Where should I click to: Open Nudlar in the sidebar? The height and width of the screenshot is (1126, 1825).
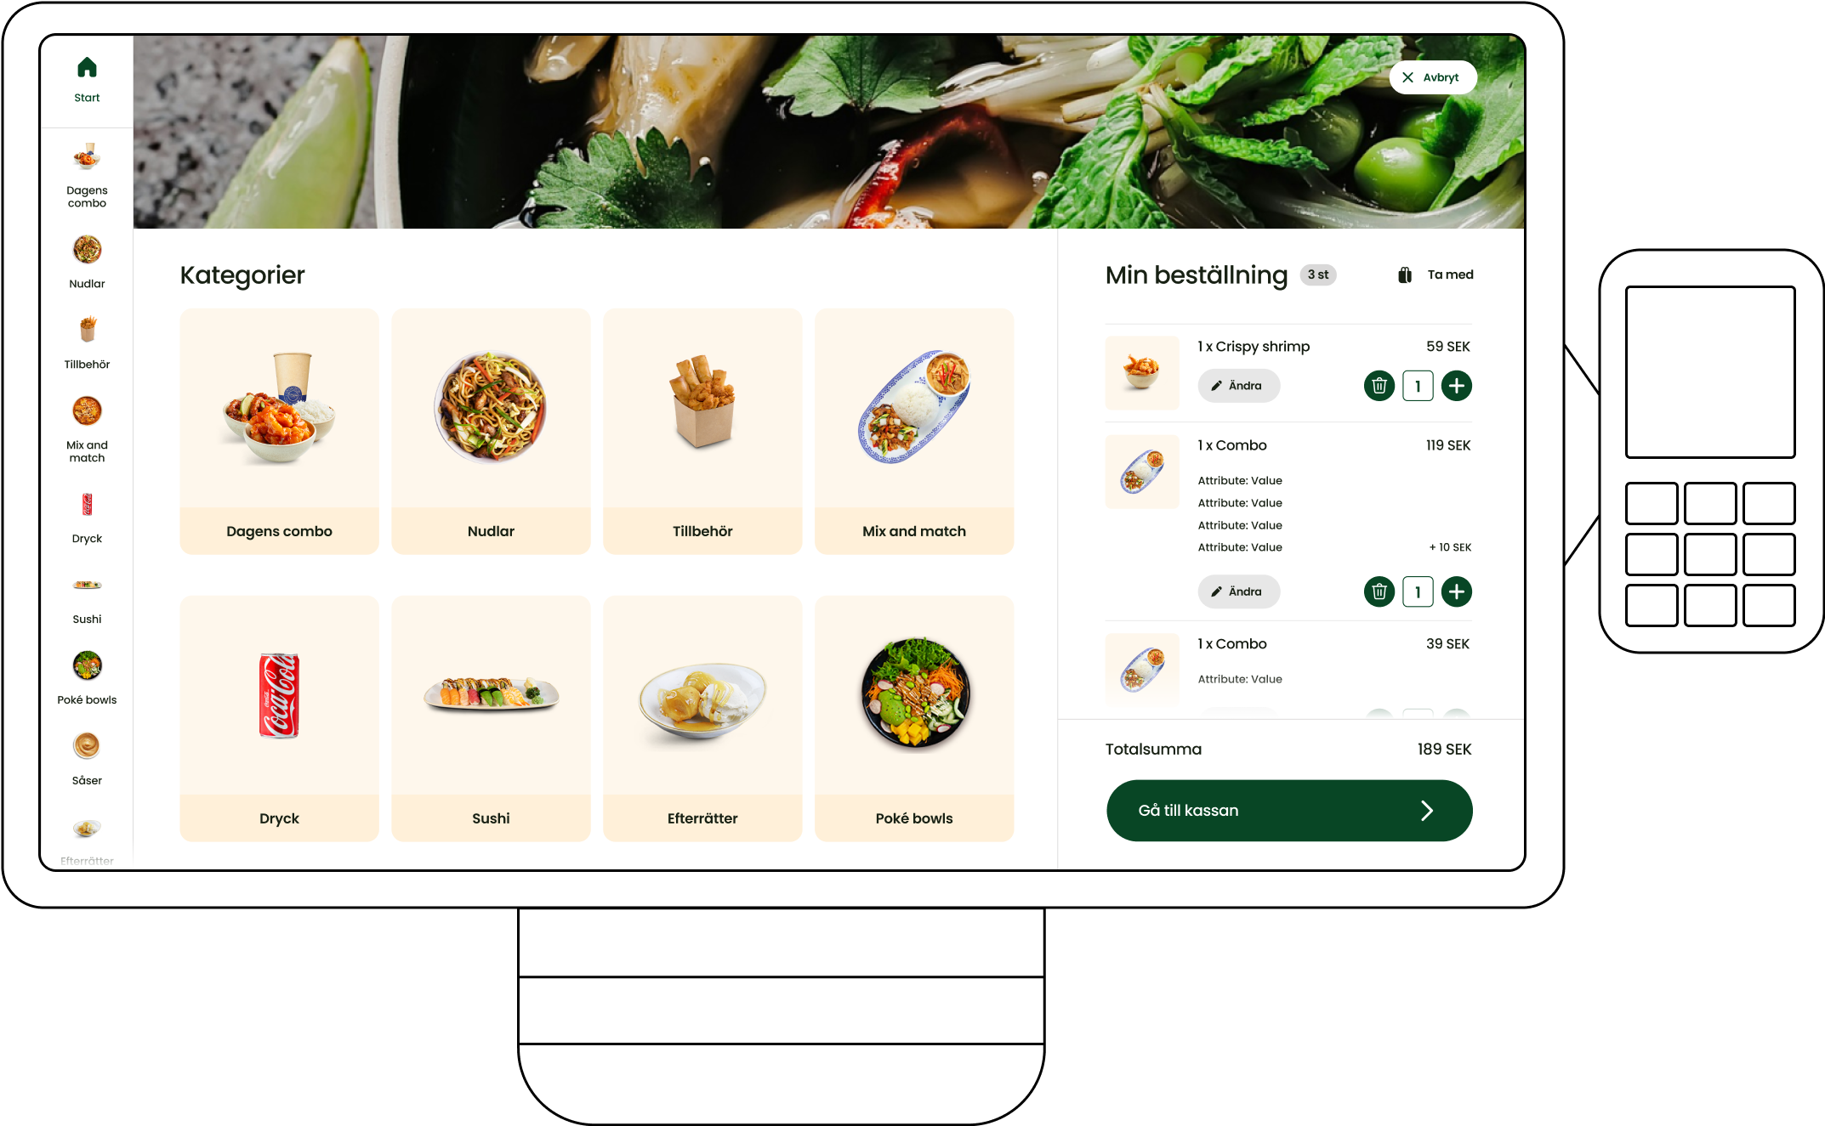(87, 262)
